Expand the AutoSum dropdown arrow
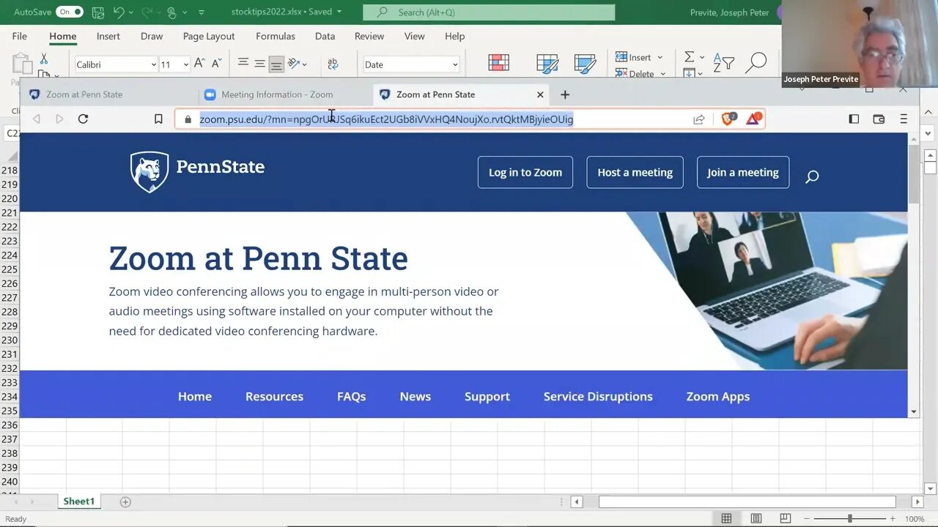Screen dimensions: 938x527 [x=701, y=57]
